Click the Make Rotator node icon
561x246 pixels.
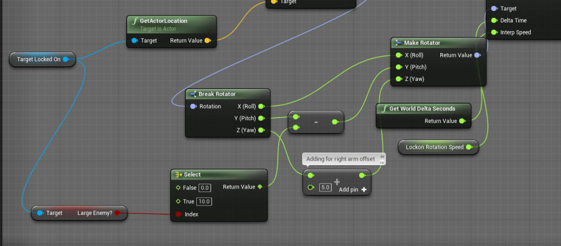(x=398, y=43)
